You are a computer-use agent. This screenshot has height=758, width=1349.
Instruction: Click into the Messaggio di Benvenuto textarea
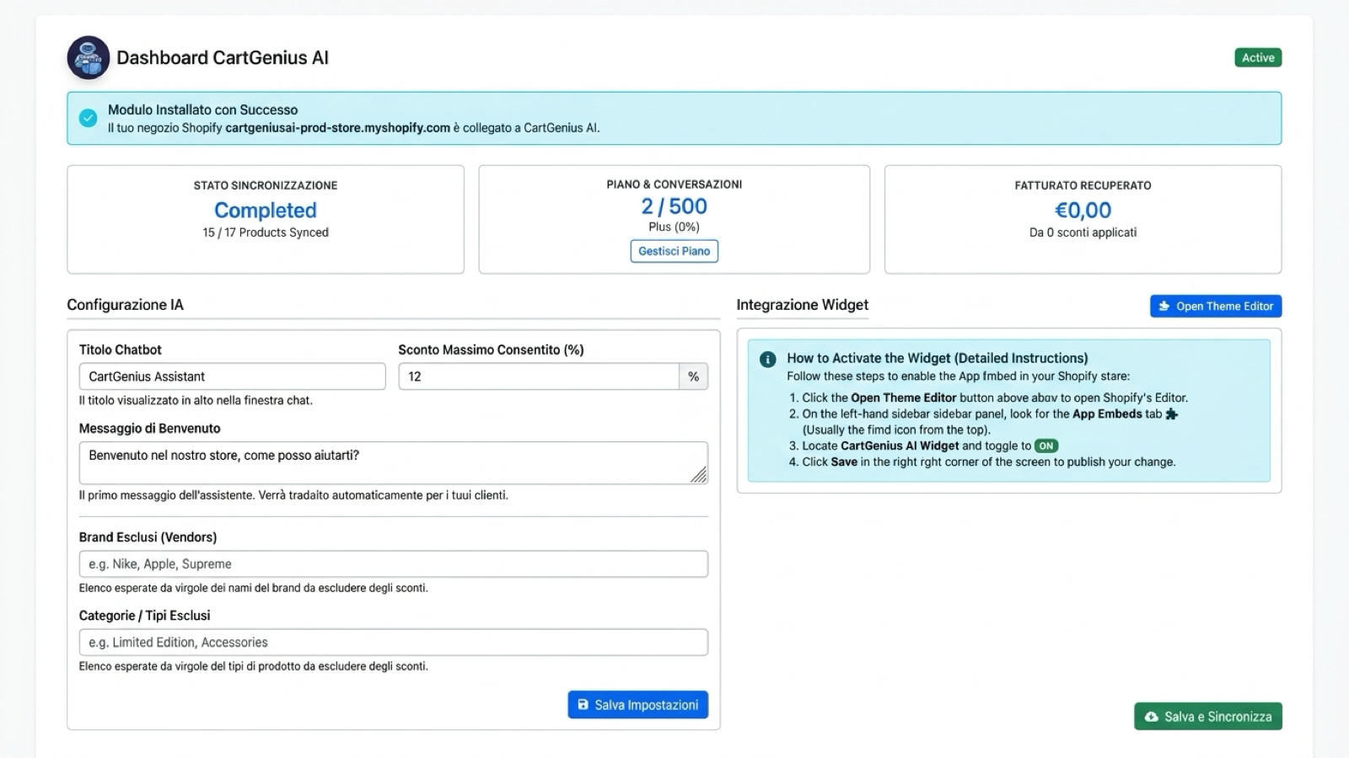click(x=393, y=463)
